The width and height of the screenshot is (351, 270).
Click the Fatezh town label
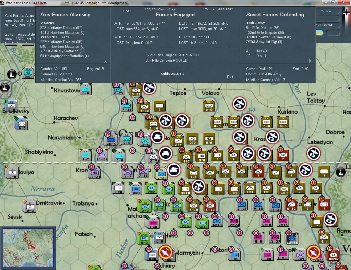[x=84, y=234]
